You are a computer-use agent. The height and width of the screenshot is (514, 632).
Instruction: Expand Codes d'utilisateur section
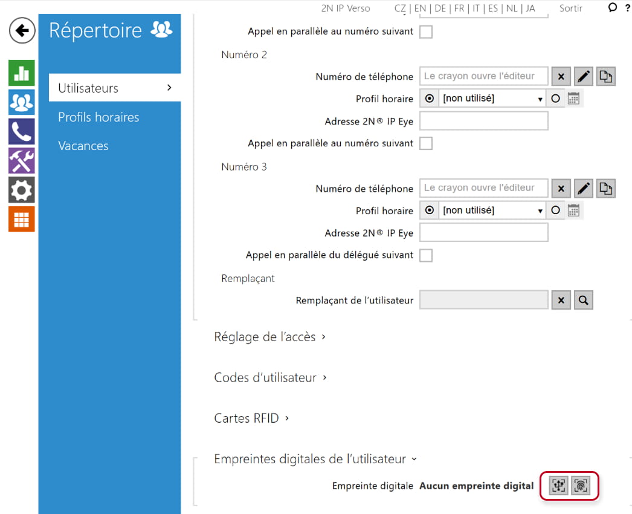(270, 377)
